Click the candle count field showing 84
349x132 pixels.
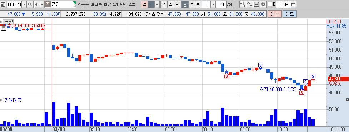click(222, 4)
